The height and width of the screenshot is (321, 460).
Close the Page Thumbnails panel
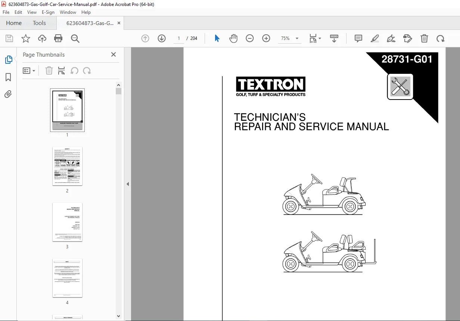[x=114, y=54]
